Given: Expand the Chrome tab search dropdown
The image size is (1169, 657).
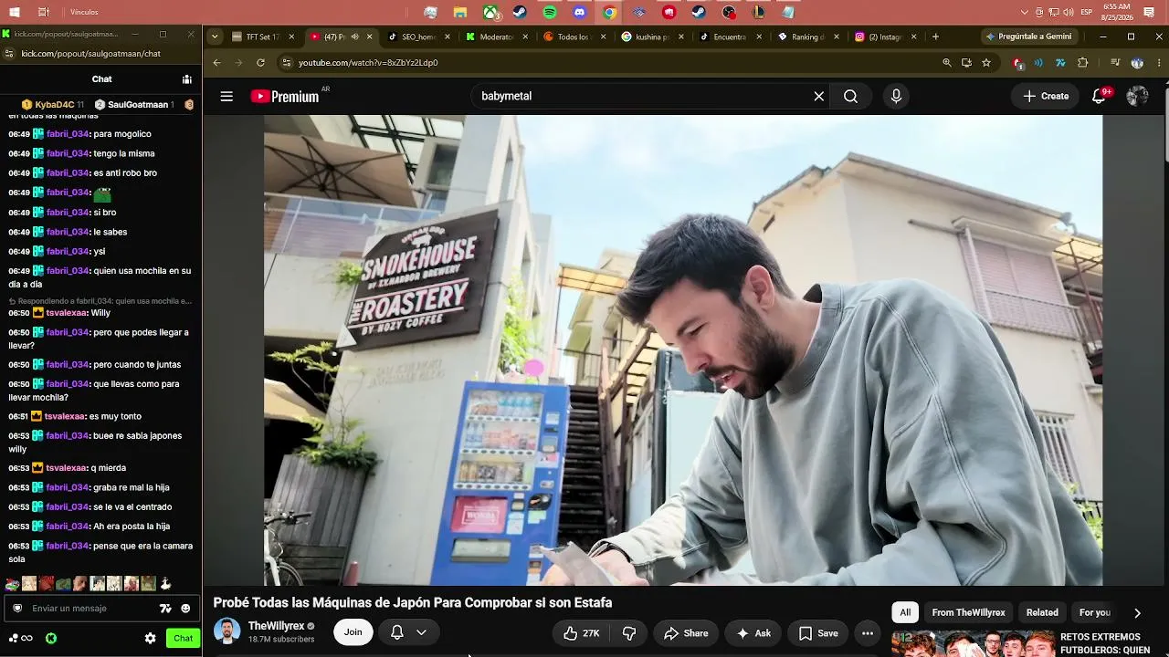Looking at the screenshot, I should 215,36.
